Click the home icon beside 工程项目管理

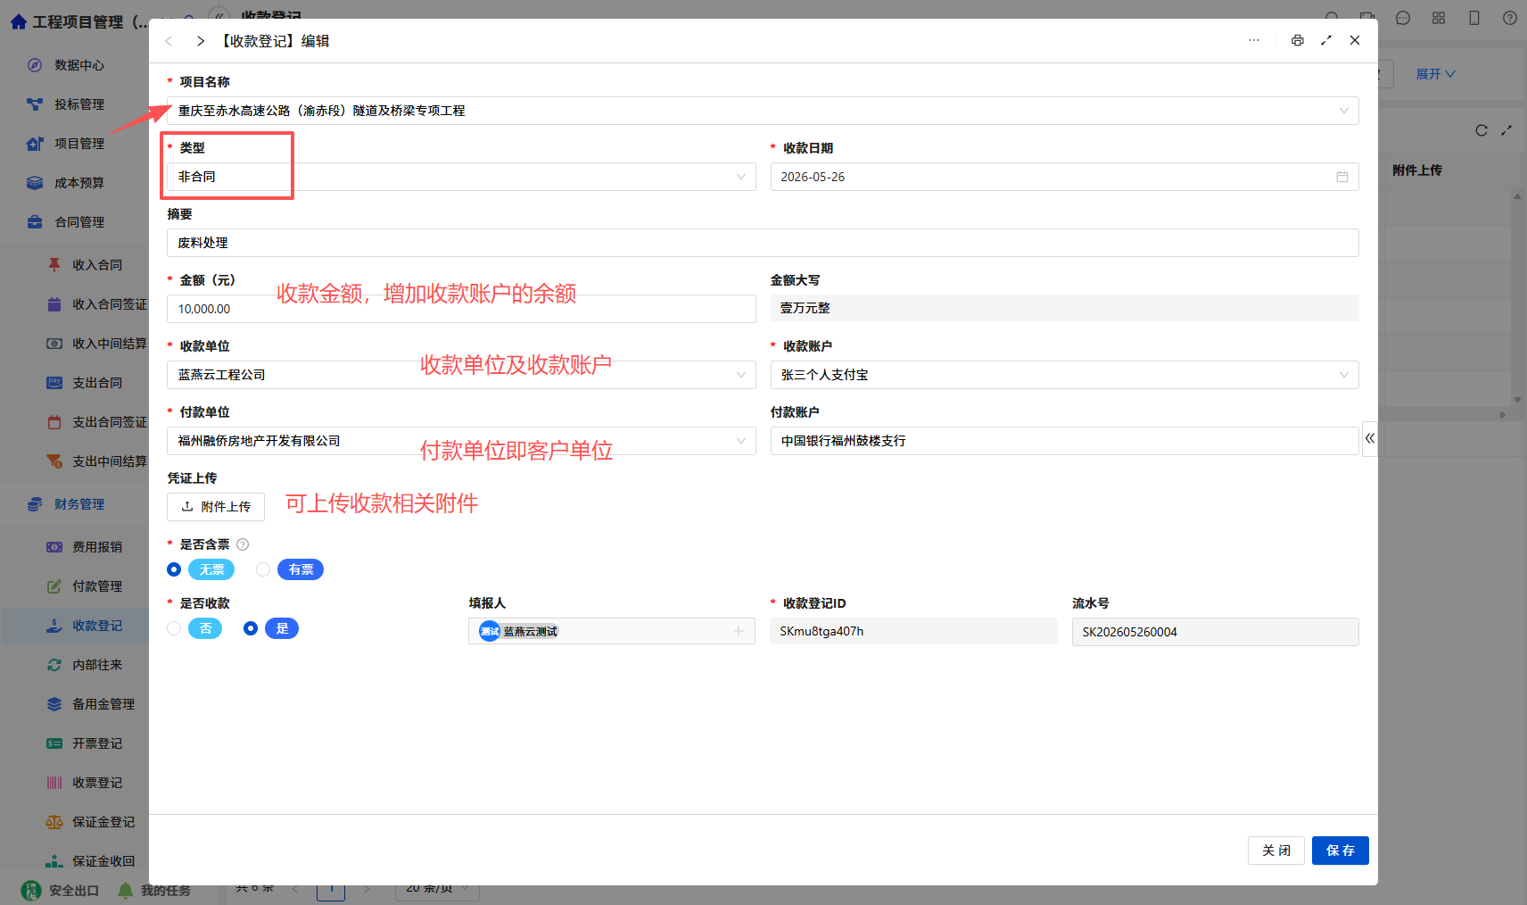click(18, 22)
